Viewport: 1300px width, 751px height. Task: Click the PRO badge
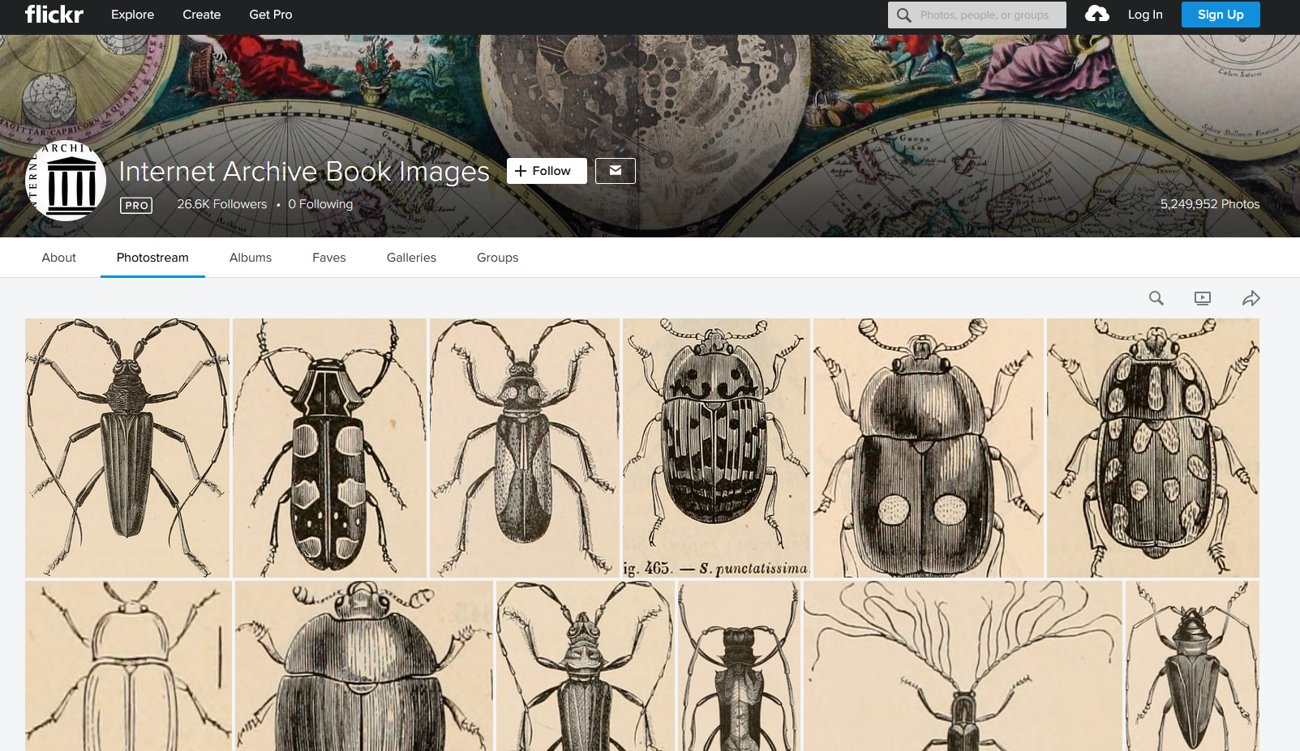tap(136, 206)
